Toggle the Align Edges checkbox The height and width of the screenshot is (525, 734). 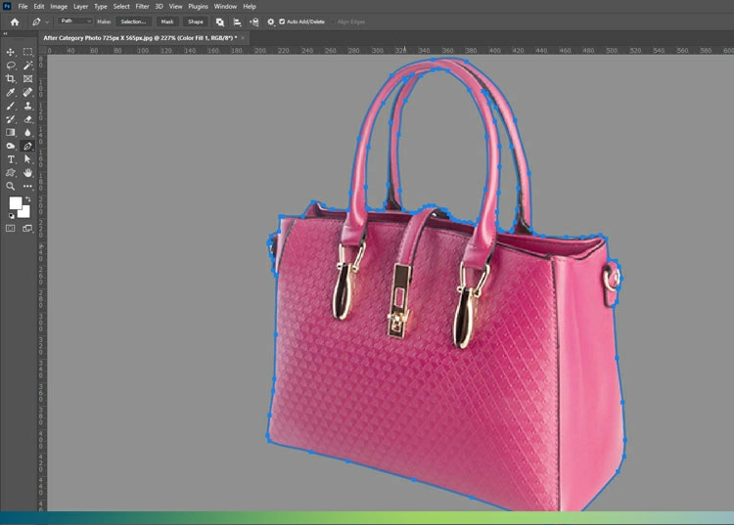333,22
